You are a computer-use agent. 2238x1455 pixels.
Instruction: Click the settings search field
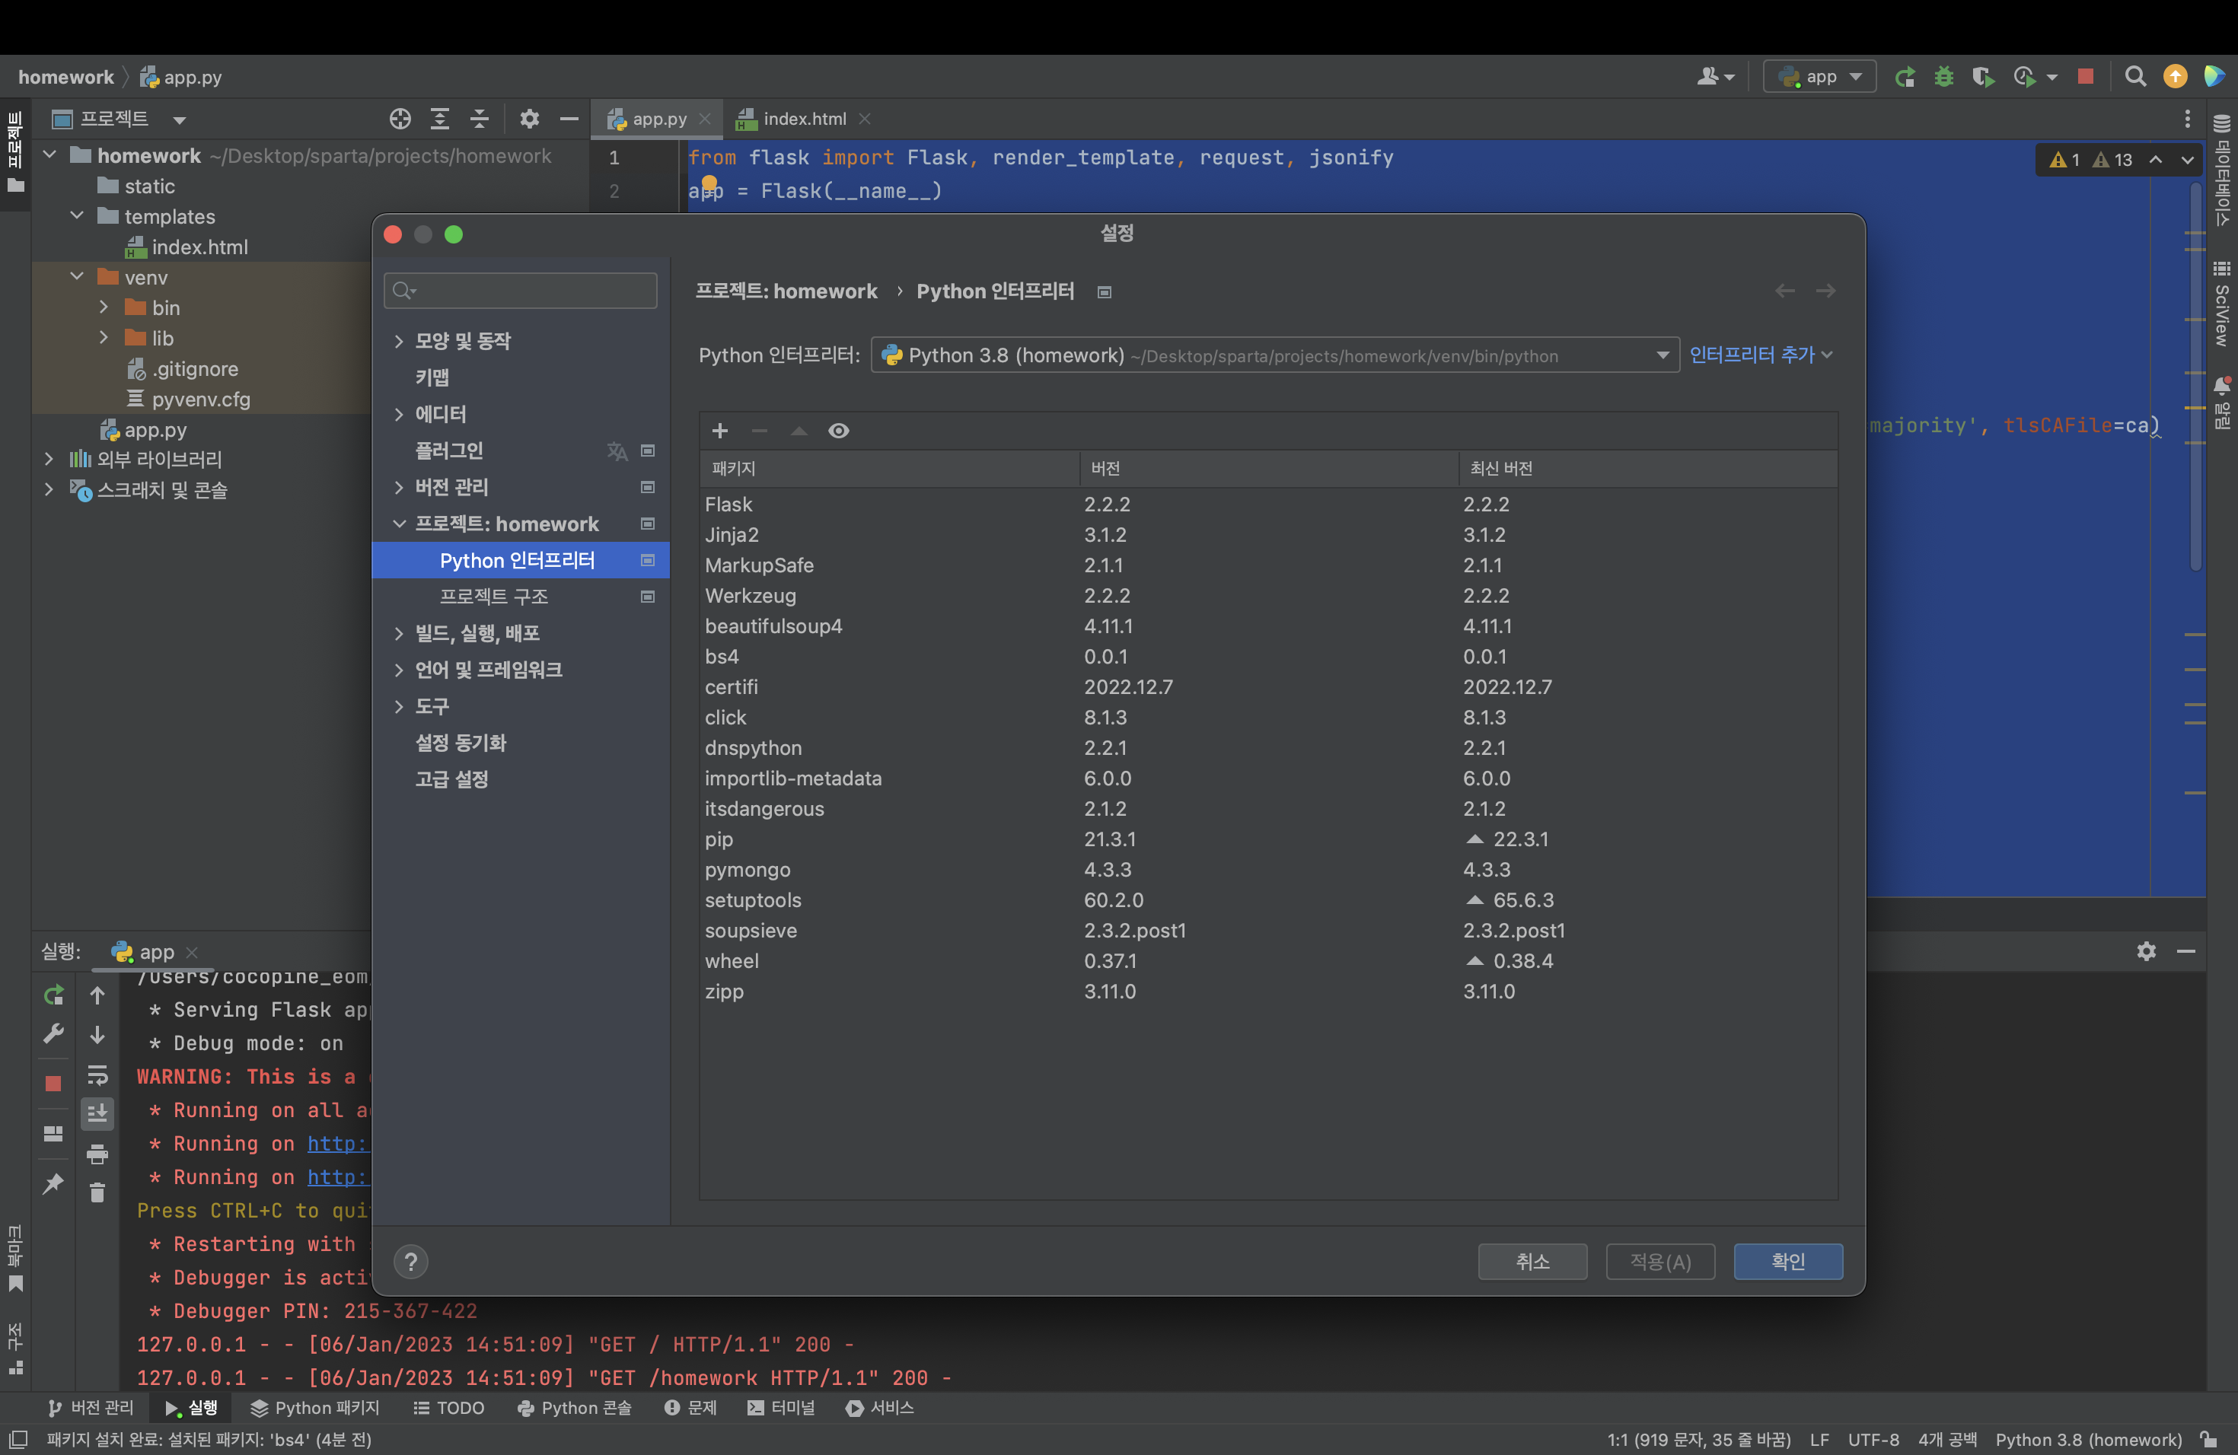pos(521,291)
